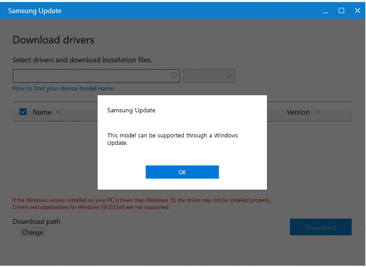The image size is (366, 267).
Task: Click OK in the Samsung Update dialog
Action: tap(182, 172)
